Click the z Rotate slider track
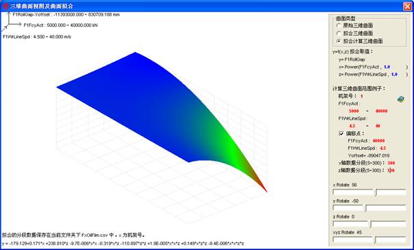 coord(369,224)
